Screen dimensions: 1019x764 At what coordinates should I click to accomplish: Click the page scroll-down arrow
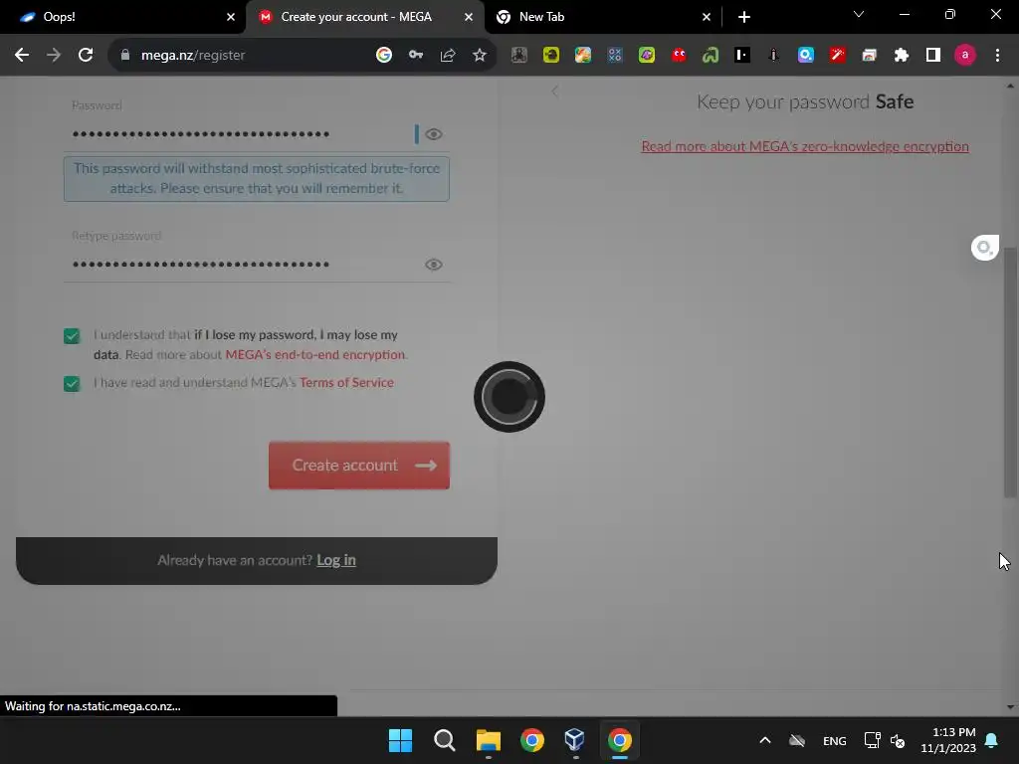point(1010,707)
